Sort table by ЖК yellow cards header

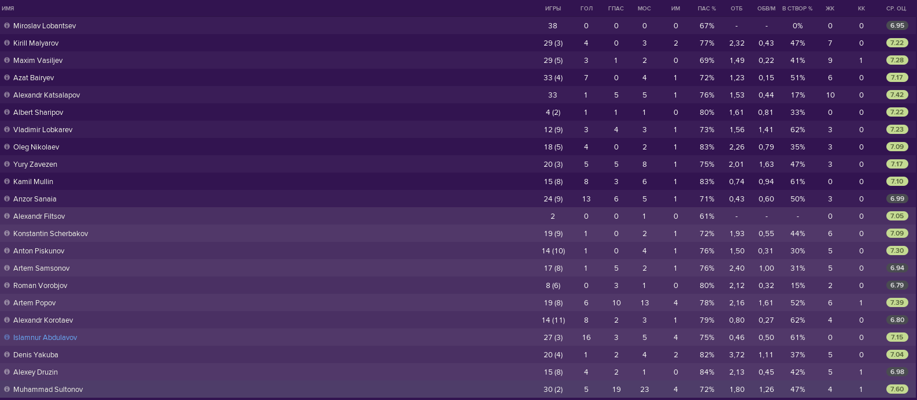[830, 9]
